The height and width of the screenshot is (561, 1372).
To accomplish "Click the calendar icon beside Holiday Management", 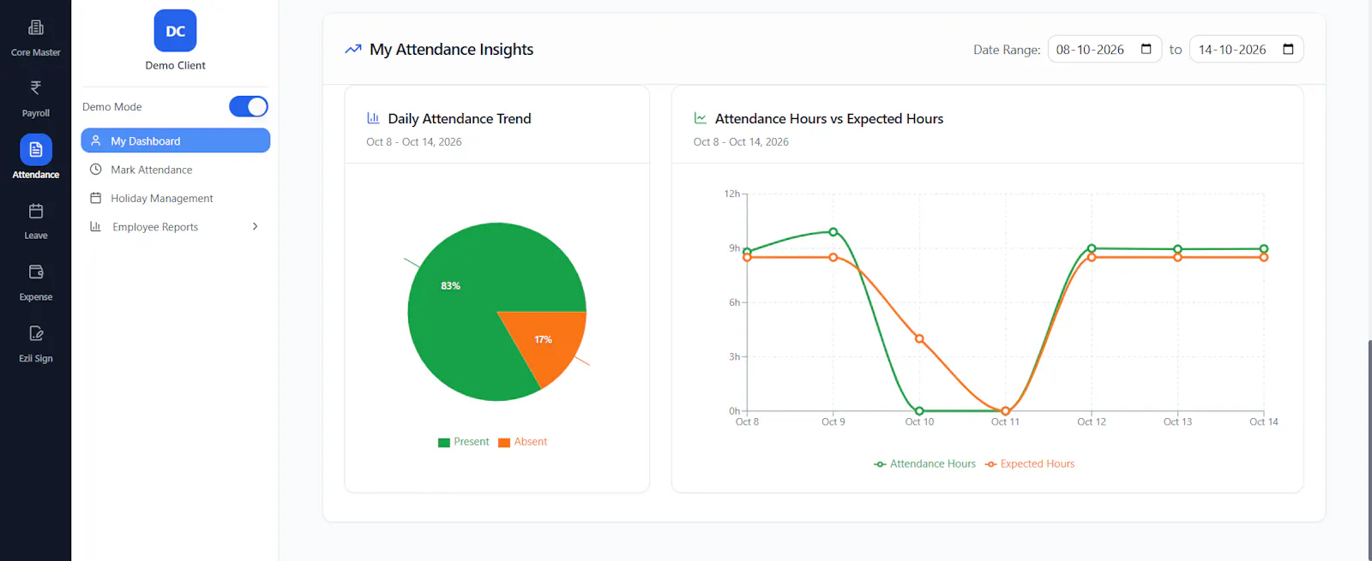I will (96, 198).
